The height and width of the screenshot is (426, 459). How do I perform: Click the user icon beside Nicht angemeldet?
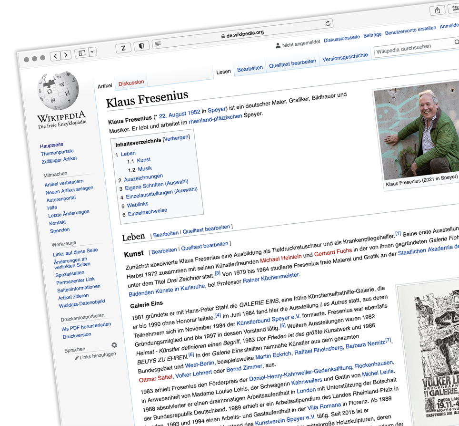[x=278, y=45]
